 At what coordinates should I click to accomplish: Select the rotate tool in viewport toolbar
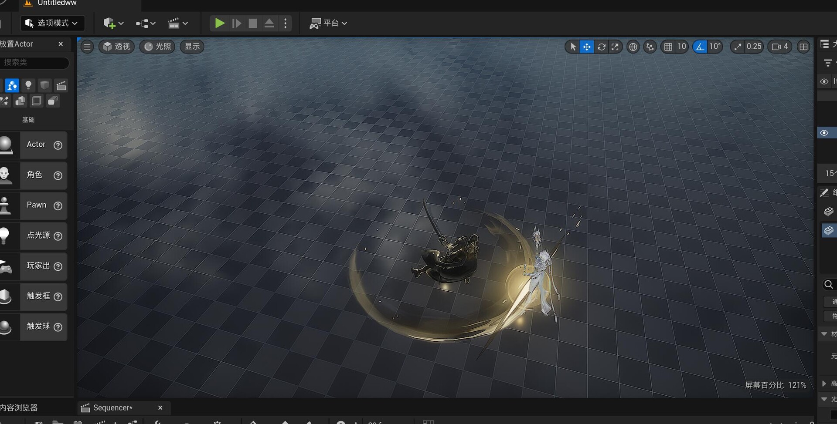point(602,47)
